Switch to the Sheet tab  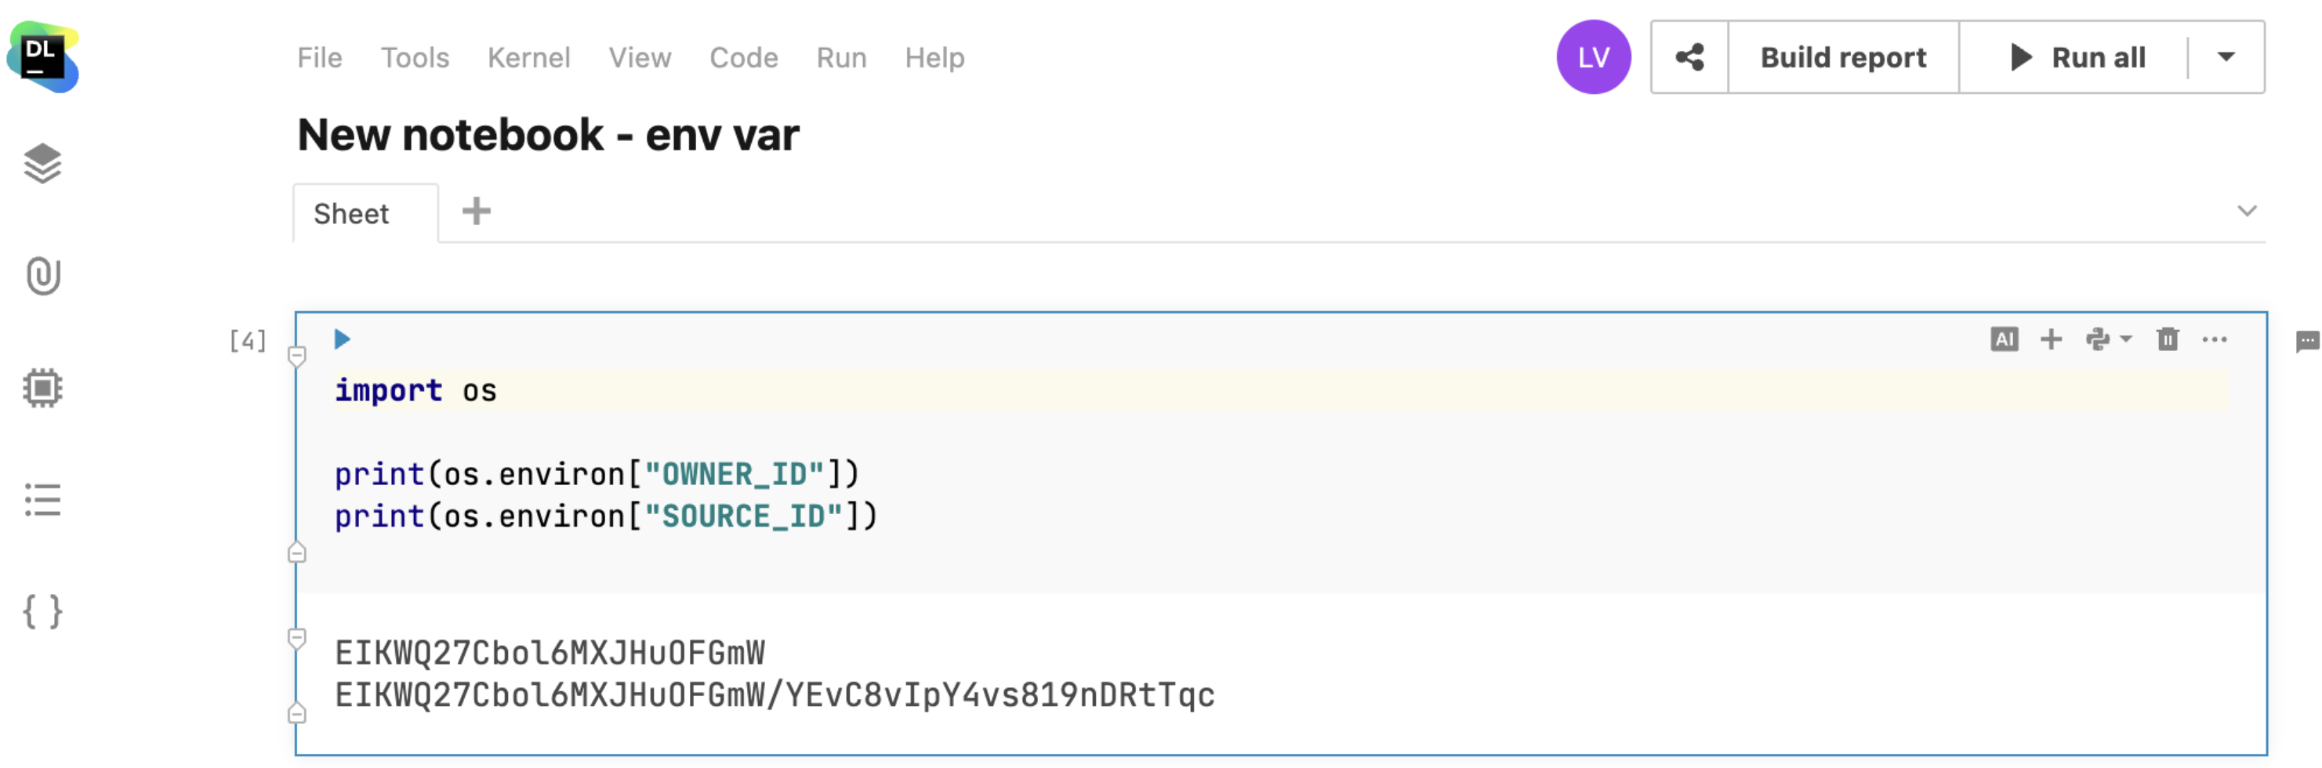[351, 212]
